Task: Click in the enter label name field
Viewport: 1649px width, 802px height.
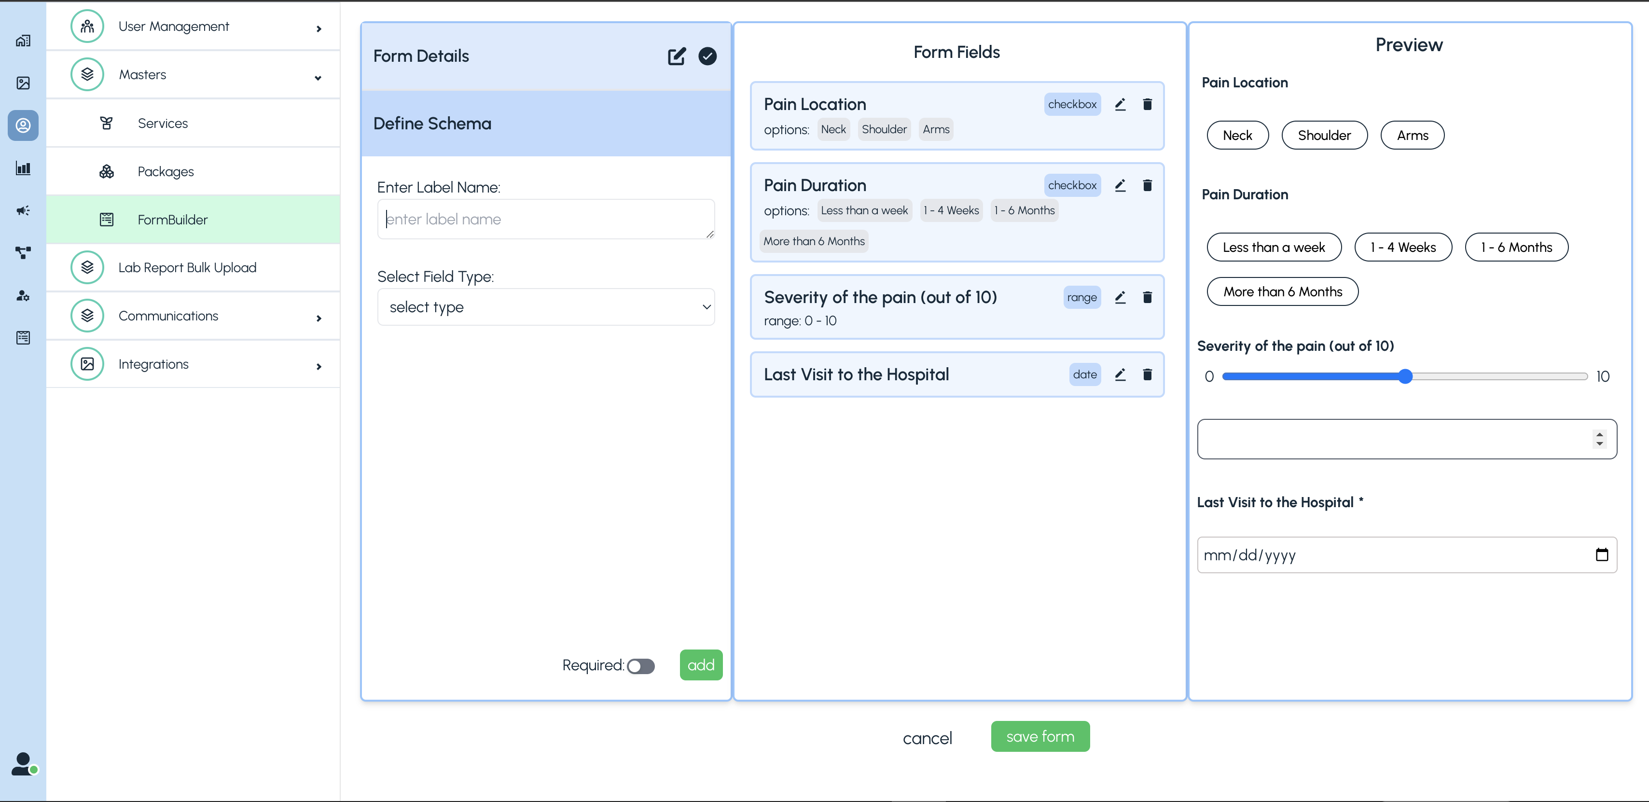Action: pos(546,219)
